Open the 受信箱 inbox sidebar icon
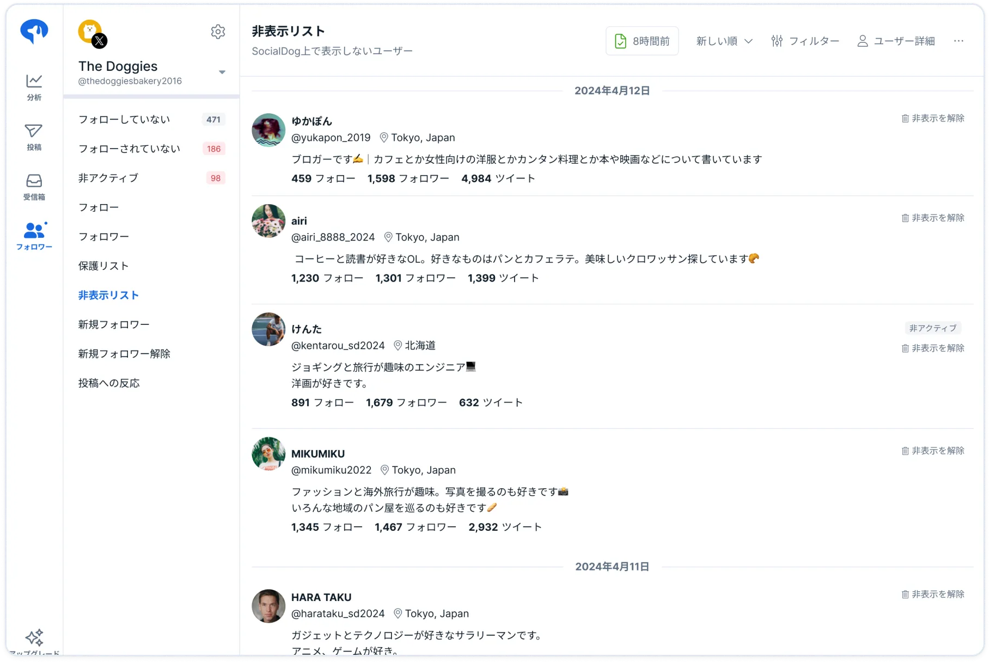990x663 pixels. 34,187
